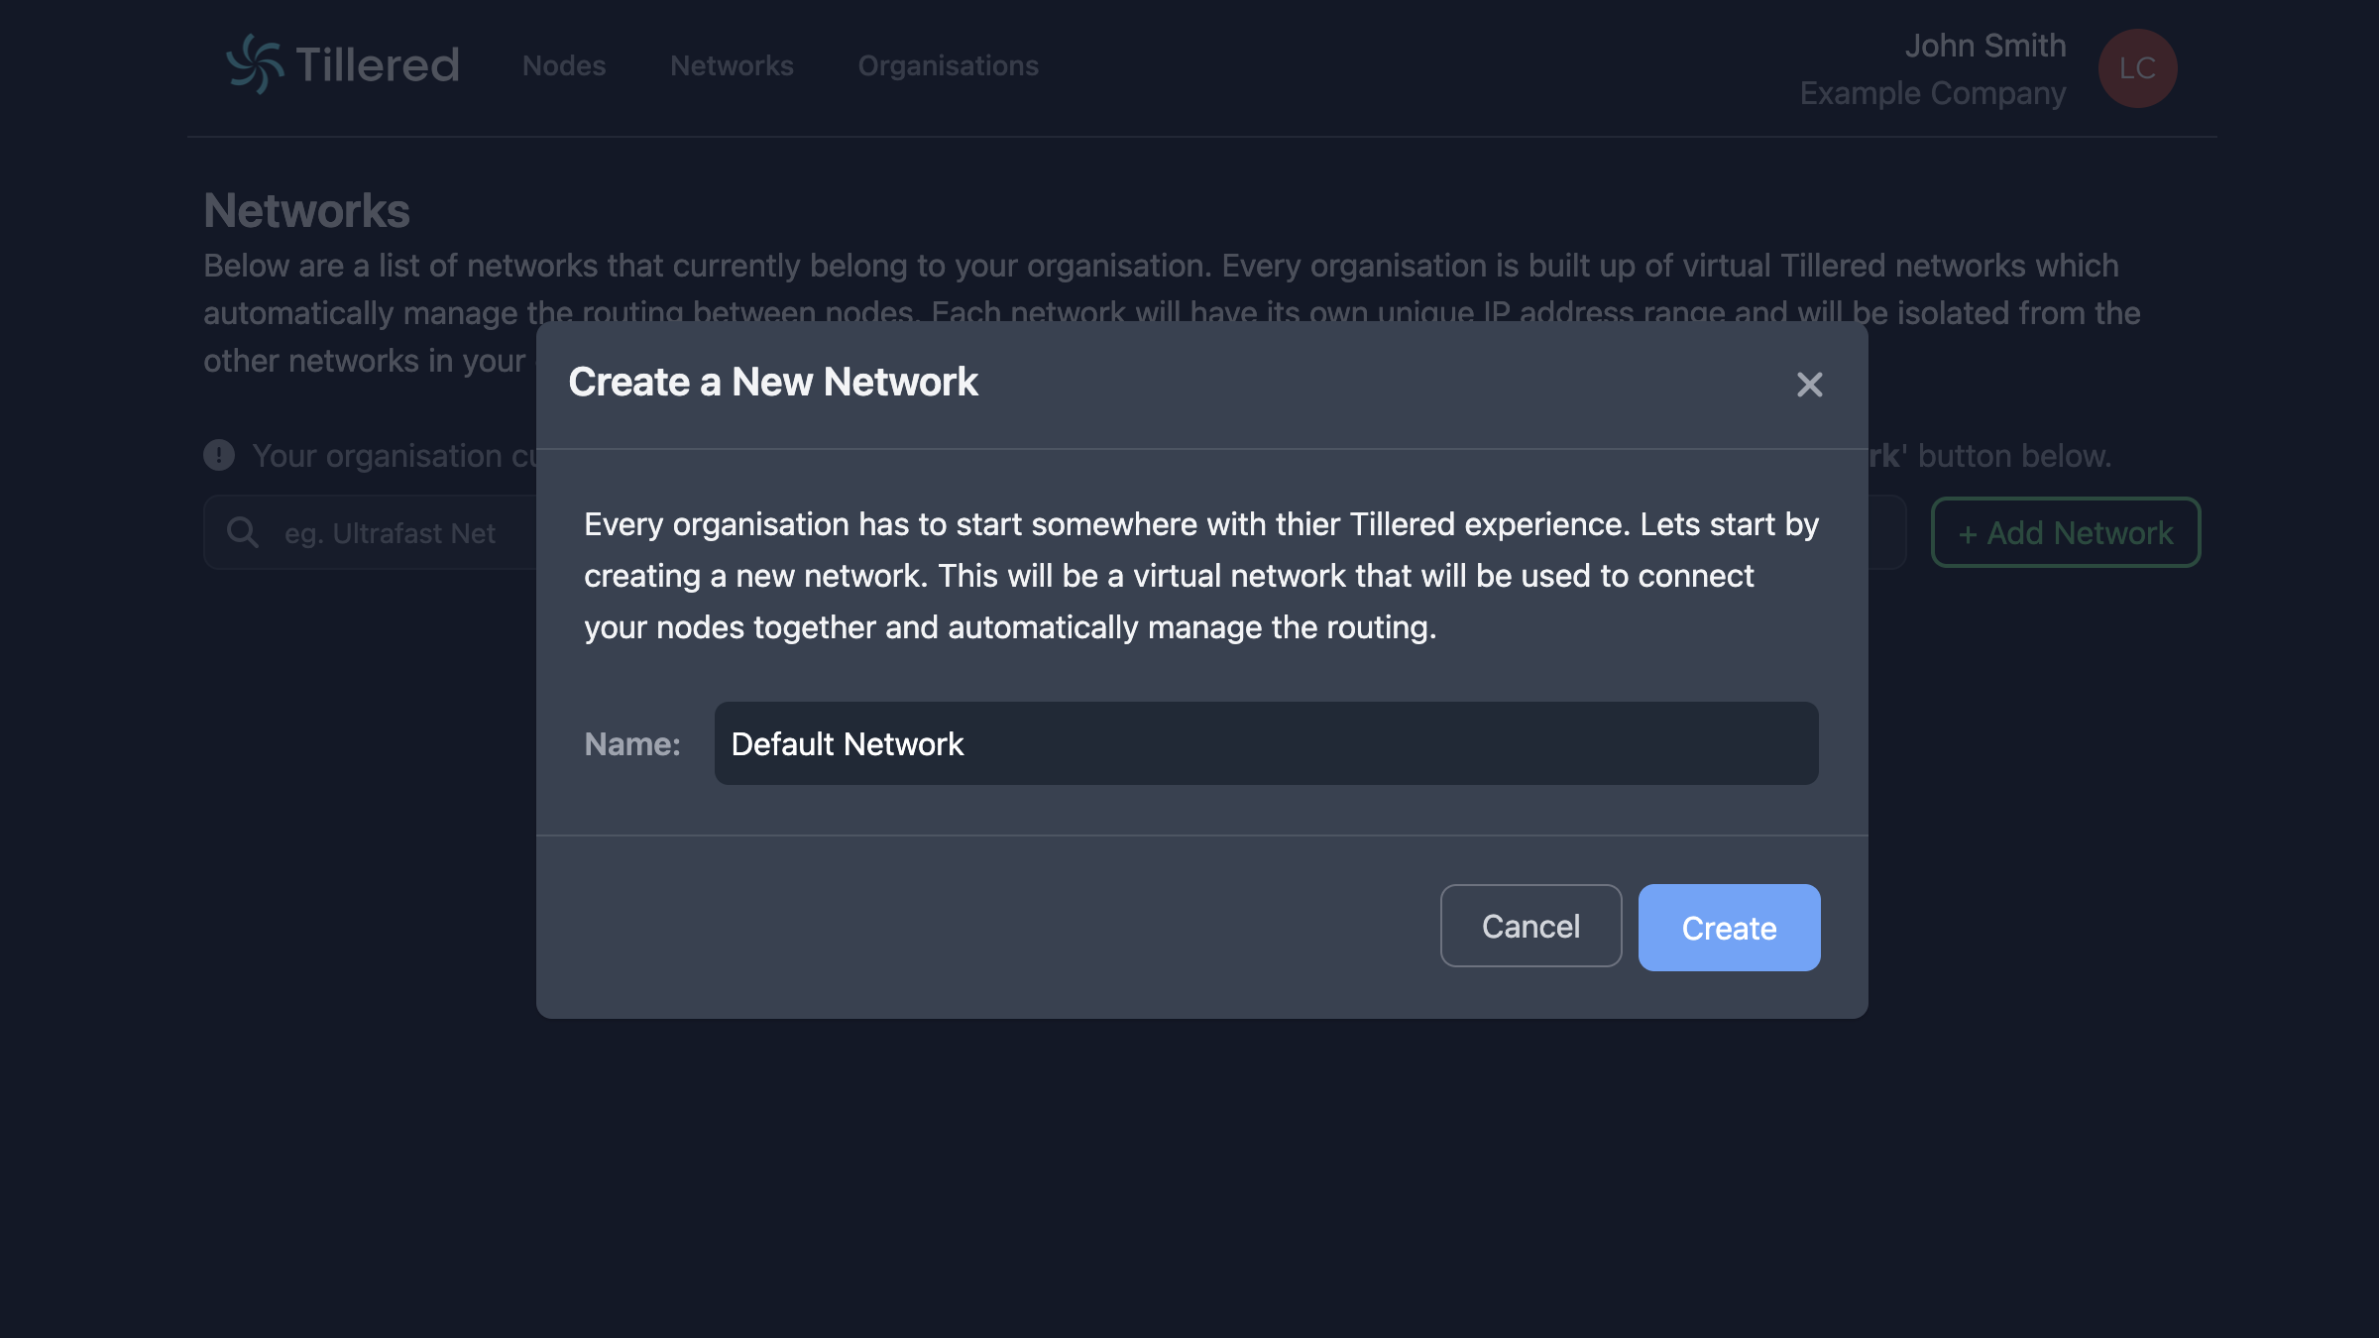Image resolution: width=2379 pixels, height=1338 pixels.
Task: Dismiss the dialog with the X icon
Action: (1810, 385)
